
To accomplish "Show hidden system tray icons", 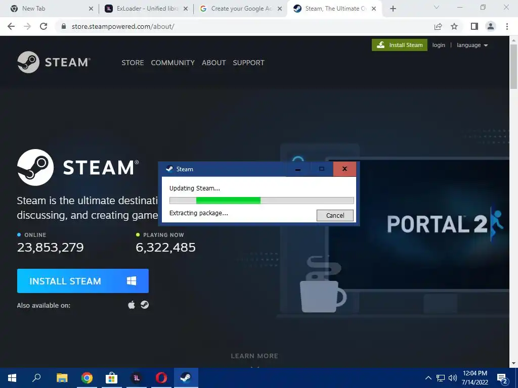I will (428, 378).
